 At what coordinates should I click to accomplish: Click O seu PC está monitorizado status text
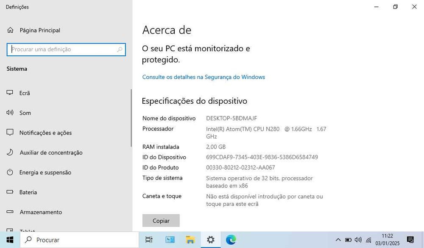click(x=196, y=54)
